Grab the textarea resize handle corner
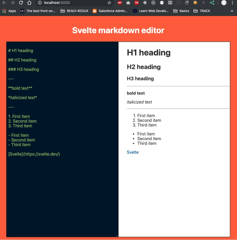Viewport: 237px width, 240px height. point(117,236)
